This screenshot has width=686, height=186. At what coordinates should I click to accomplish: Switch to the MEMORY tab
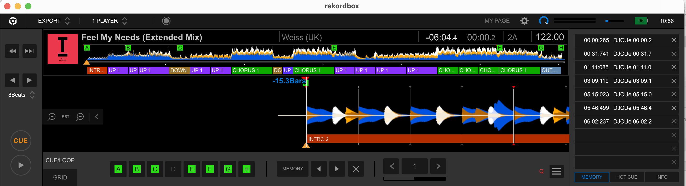[x=592, y=177]
